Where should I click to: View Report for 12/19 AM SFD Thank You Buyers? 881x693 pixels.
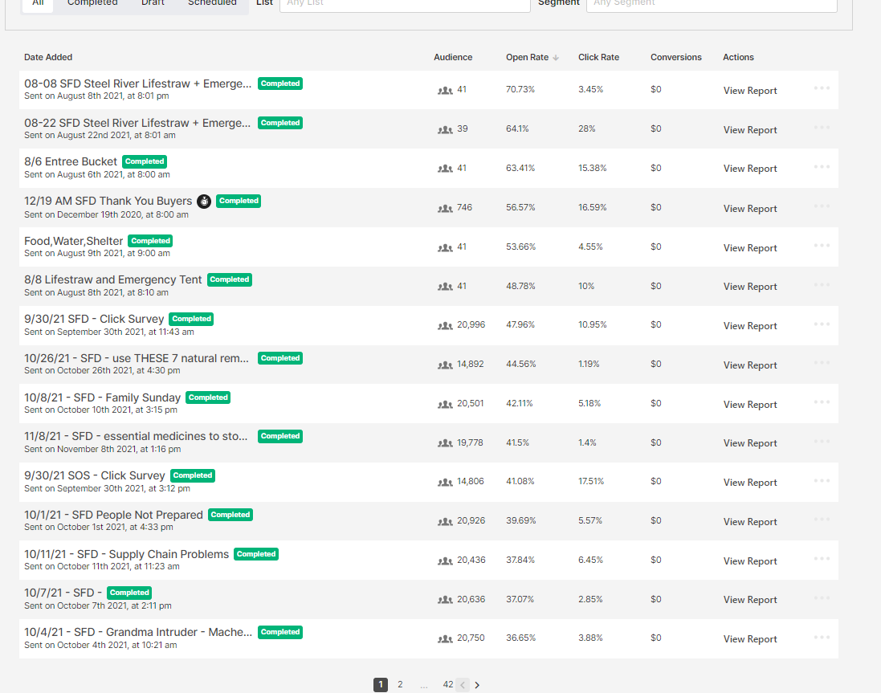tap(750, 208)
